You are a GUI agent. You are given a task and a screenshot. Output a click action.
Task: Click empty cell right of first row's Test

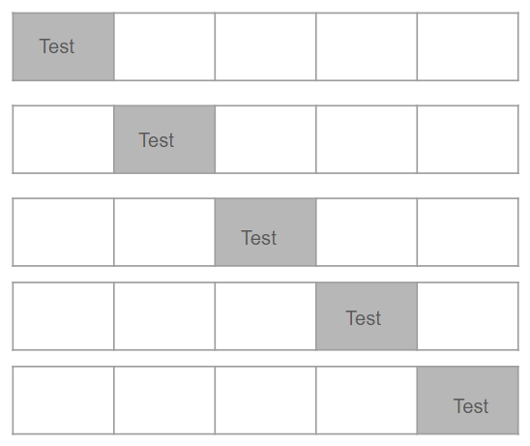164,46
